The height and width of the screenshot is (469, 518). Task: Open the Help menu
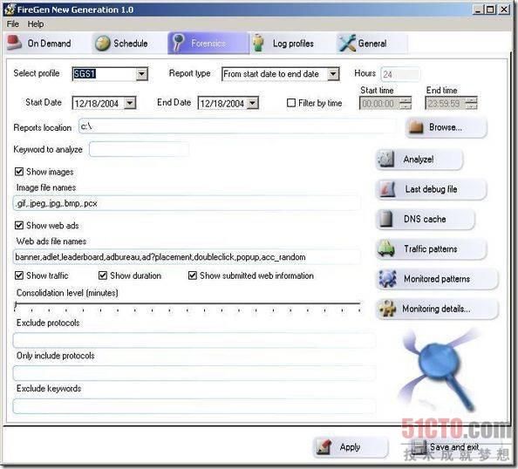click(x=36, y=24)
